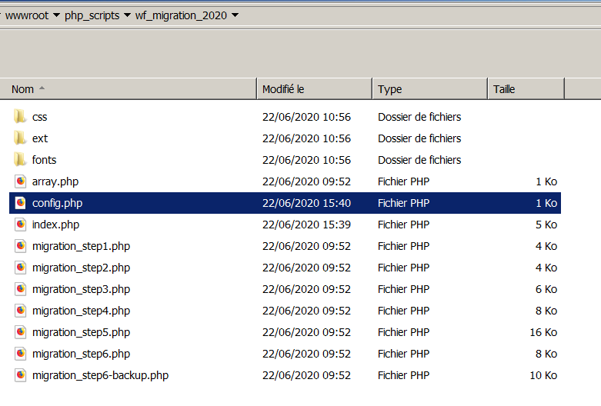Navigate to wwwroot in breadcrumb path
Viewport: 601px width, 406px height.
point(27,15)
